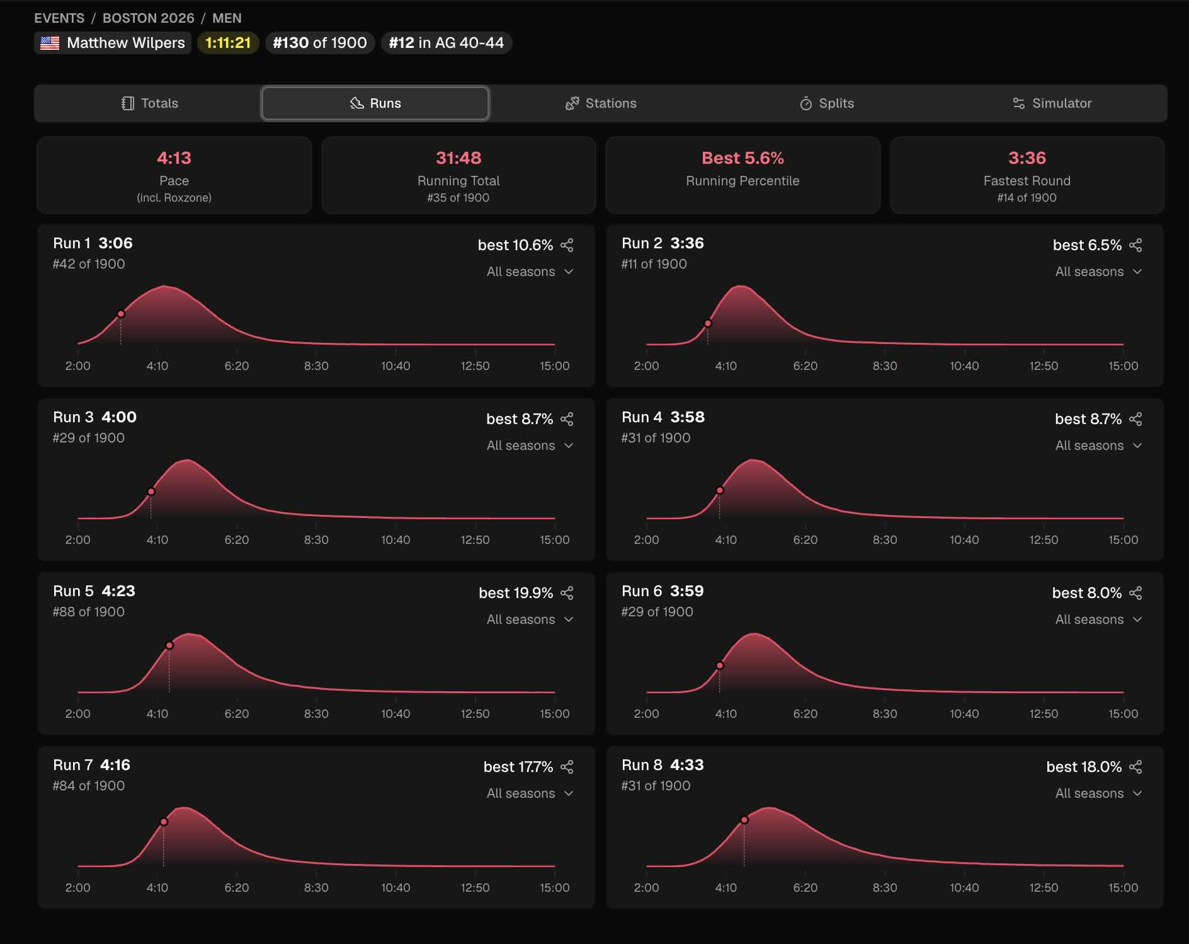Open Run 3 All seasons dropdown
The image size is (1189, 944).
[x=530, y=446]
